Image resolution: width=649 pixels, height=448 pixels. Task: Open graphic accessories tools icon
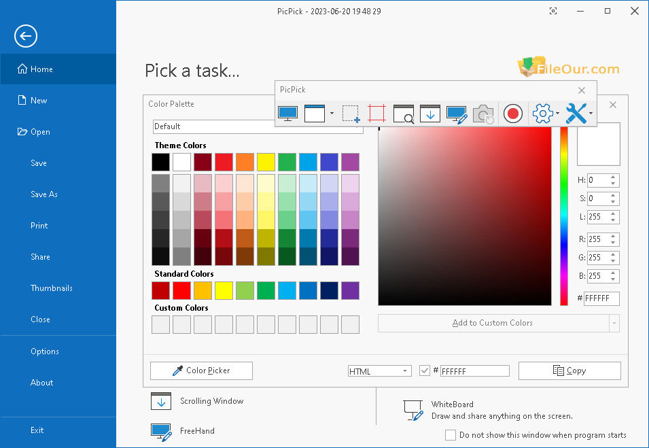click(576, 114)
